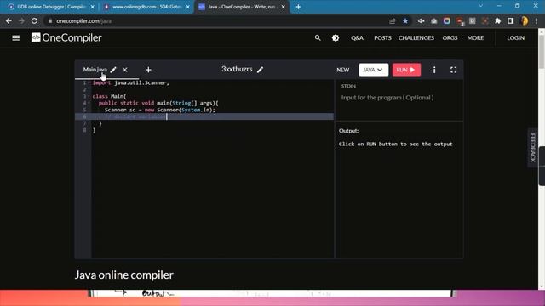Image resolution: width=545 pixels, height=306 pixels.
Task: Click the camera screenshot extension icon
Action: pos(433,20)
